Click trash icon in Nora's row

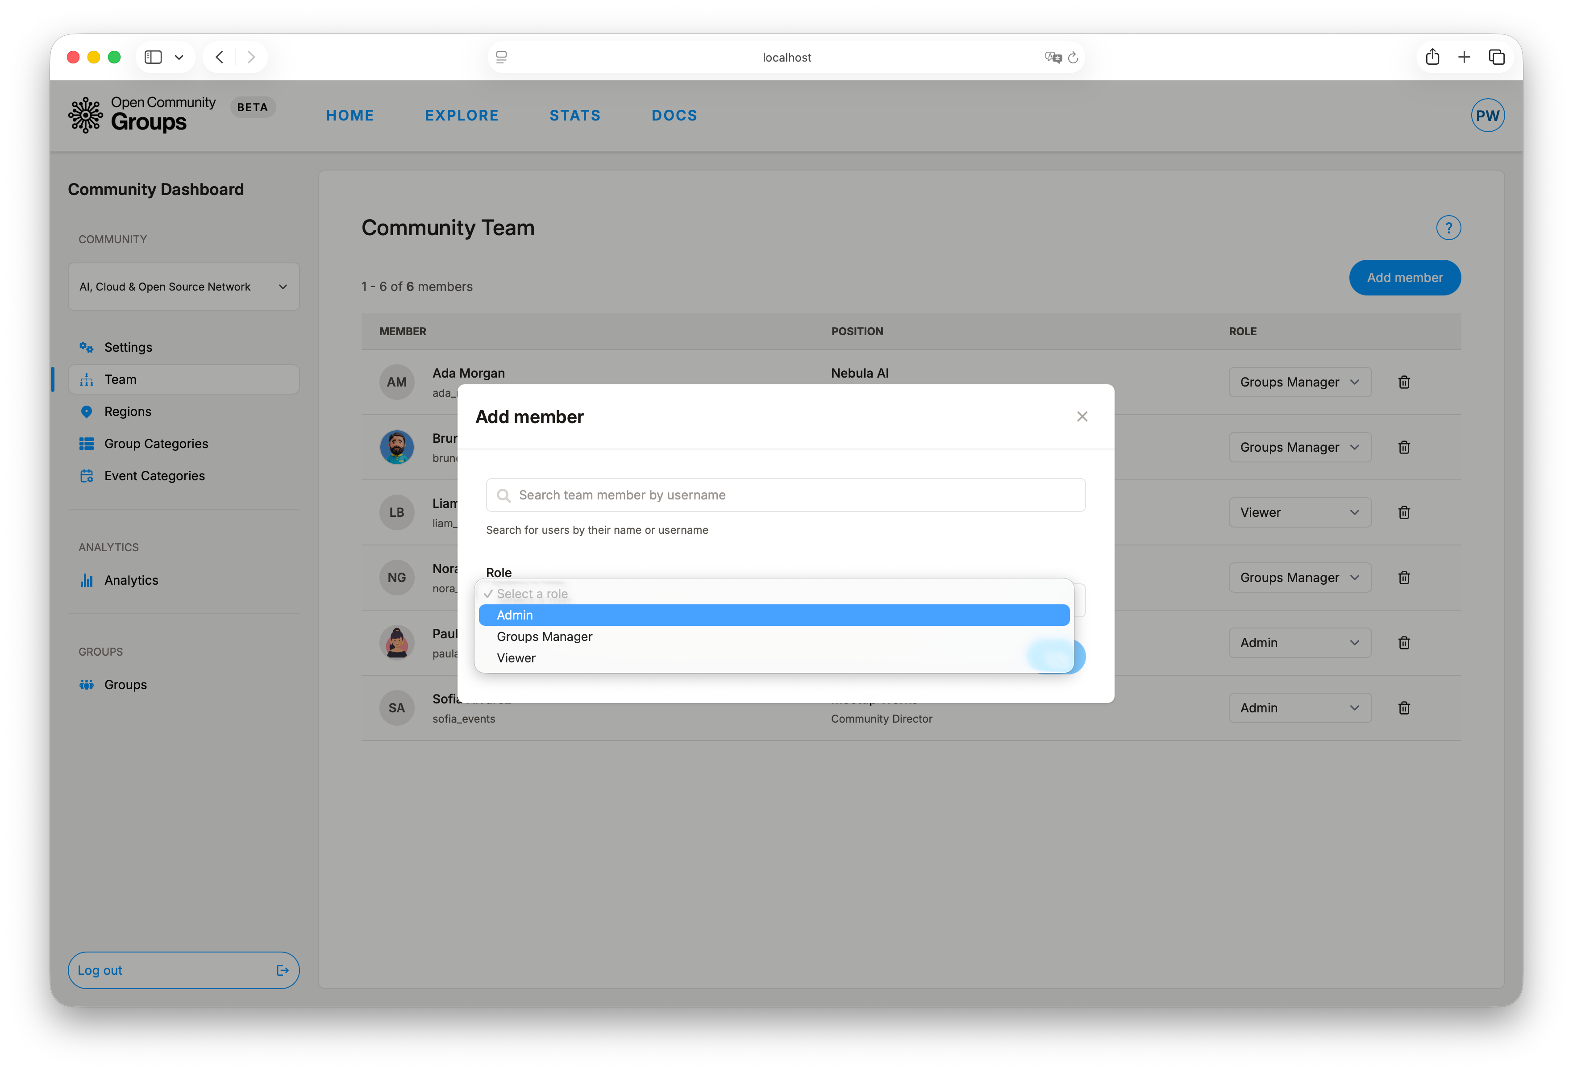point(1404,578)
